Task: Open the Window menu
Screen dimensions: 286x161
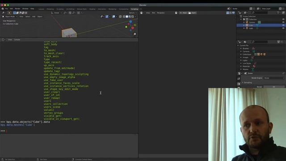Action: 25,8
